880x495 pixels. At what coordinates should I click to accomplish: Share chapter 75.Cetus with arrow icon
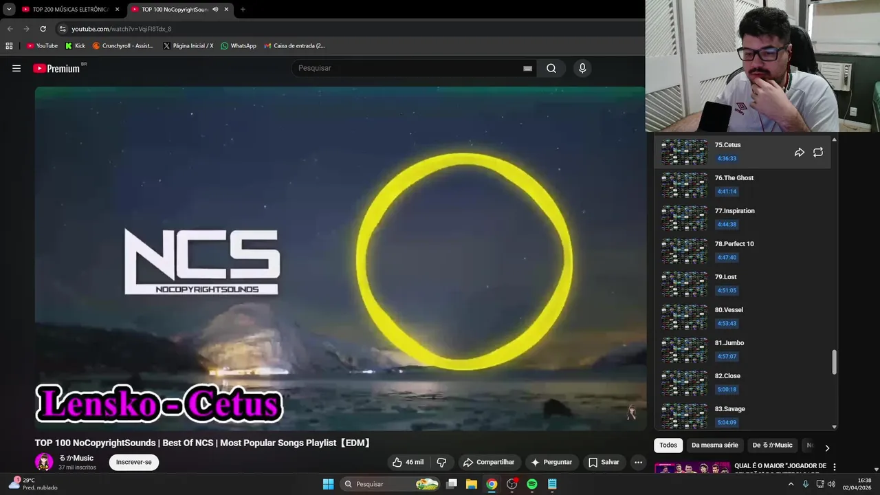coord(800,153)
